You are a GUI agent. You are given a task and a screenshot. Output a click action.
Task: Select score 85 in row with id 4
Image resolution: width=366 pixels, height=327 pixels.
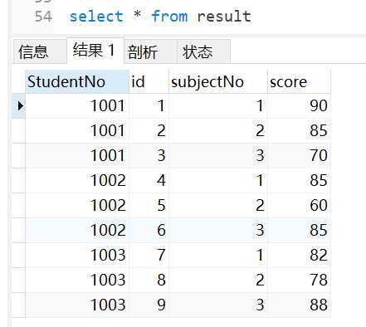coord(299,180)
